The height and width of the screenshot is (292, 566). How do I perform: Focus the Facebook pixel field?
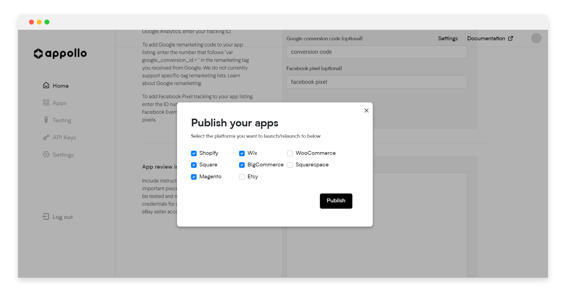point(377,82)
